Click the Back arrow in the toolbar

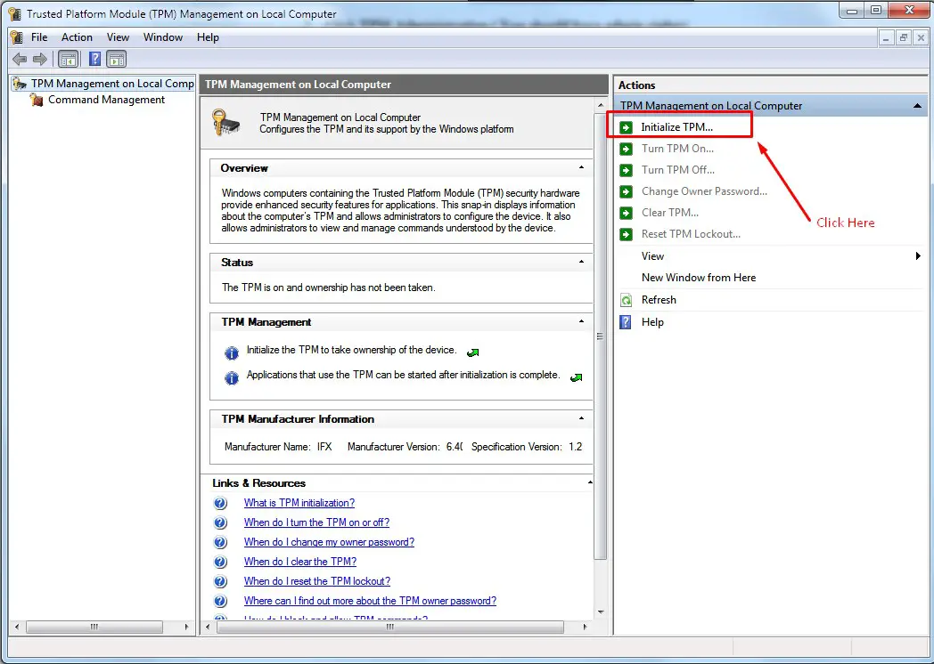click(20, 59)
